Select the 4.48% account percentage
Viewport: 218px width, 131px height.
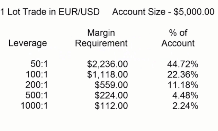(185, 95)
